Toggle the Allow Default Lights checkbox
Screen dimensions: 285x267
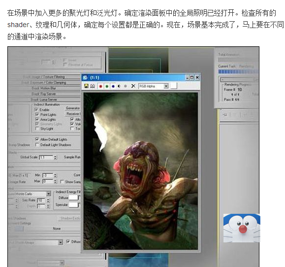pos(37,139)
